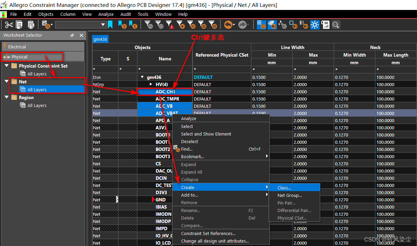Click the Copy toolbar icon
417x246 pixels.
tap(19, 25)
